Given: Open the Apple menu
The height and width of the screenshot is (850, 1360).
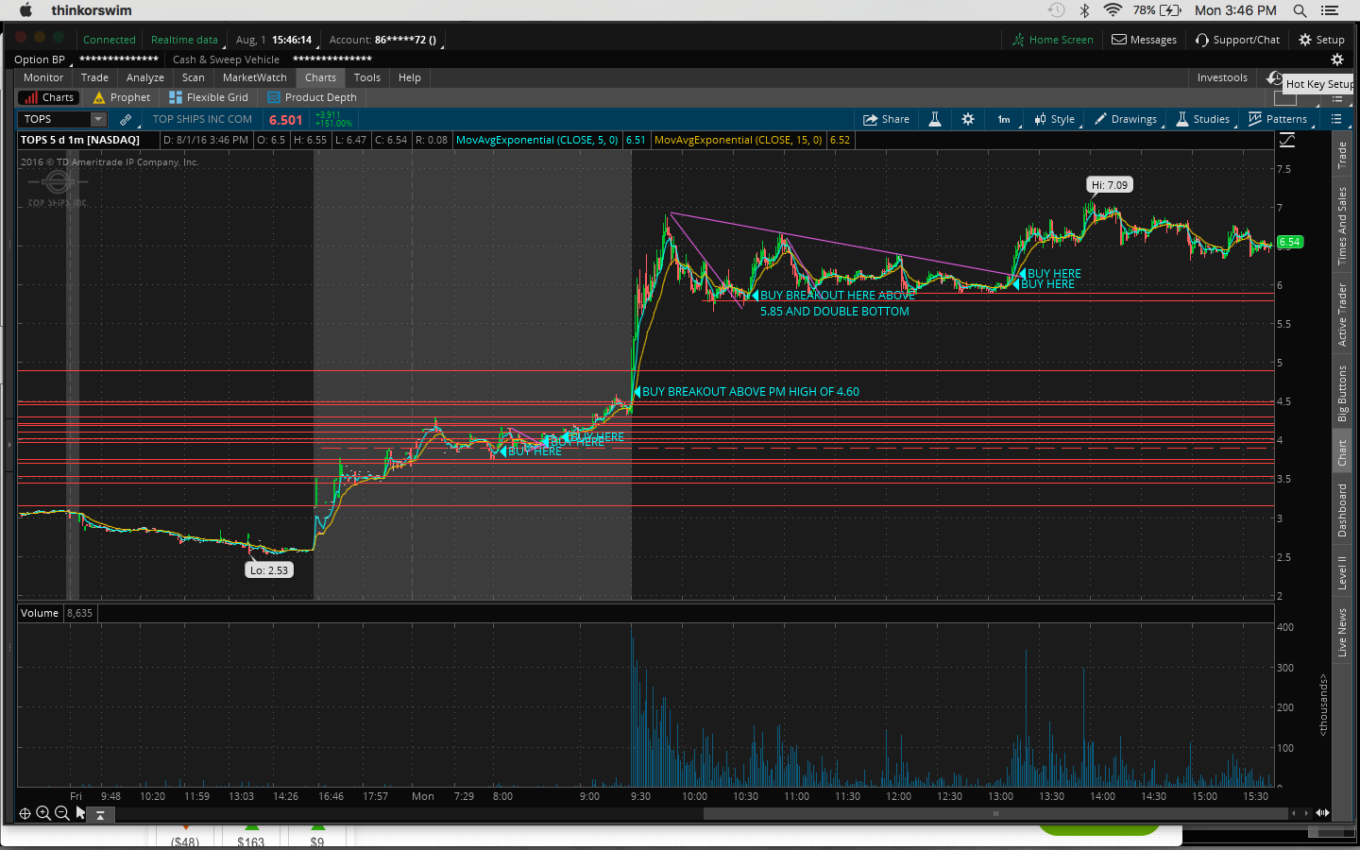Looking at the screenshot, I should (25, 10).
